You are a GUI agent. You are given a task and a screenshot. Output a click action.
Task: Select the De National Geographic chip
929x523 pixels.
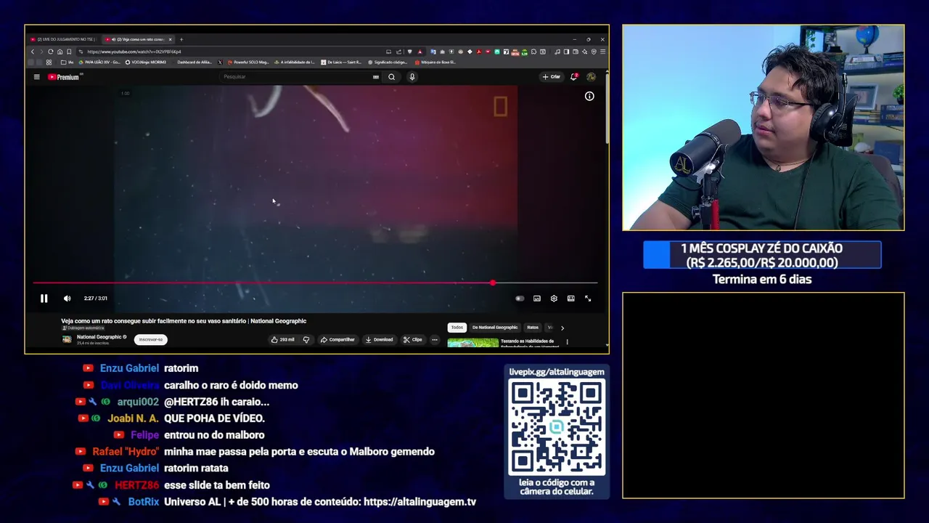click(x=495, y=328)
